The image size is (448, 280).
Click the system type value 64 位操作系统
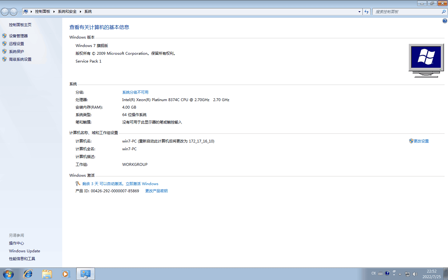click(x=134, y=115)
